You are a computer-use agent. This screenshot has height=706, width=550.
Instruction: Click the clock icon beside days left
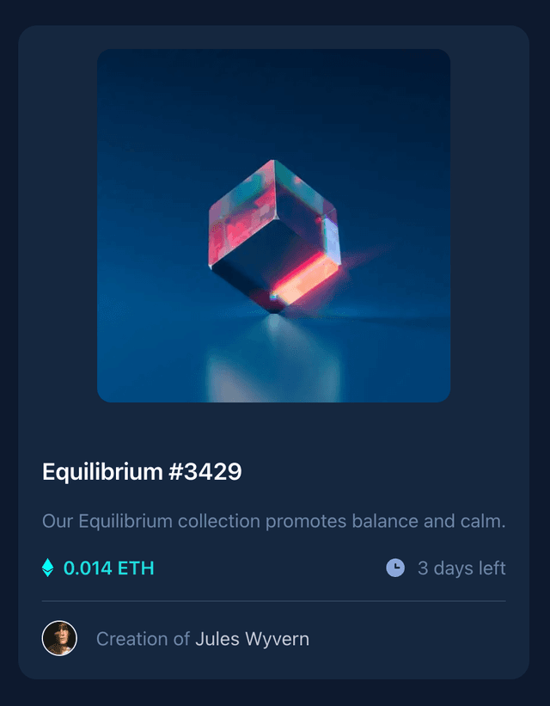[x=395, y=568]
